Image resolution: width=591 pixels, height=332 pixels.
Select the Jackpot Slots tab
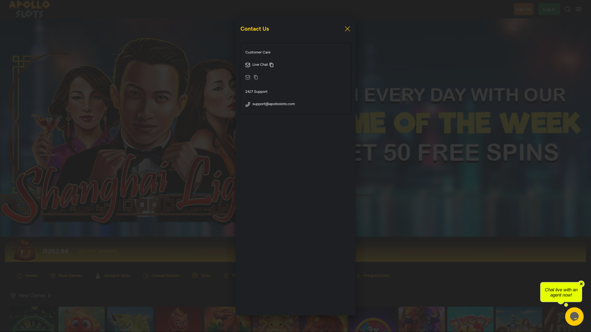[x=113, y=275]
